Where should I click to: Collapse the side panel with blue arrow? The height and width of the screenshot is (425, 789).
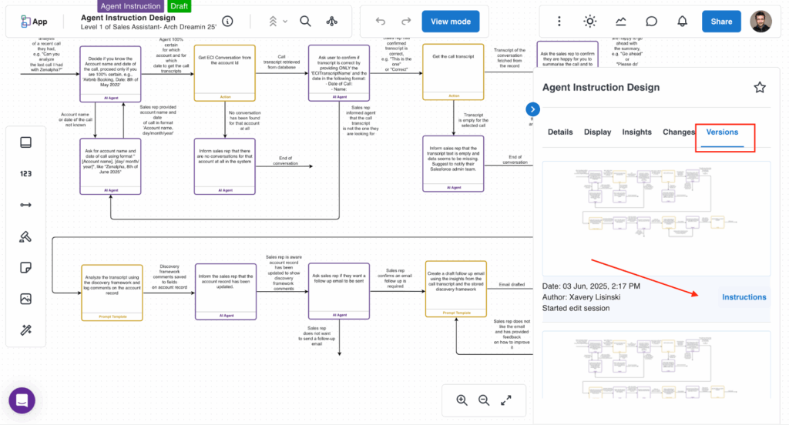pos(532,109)
